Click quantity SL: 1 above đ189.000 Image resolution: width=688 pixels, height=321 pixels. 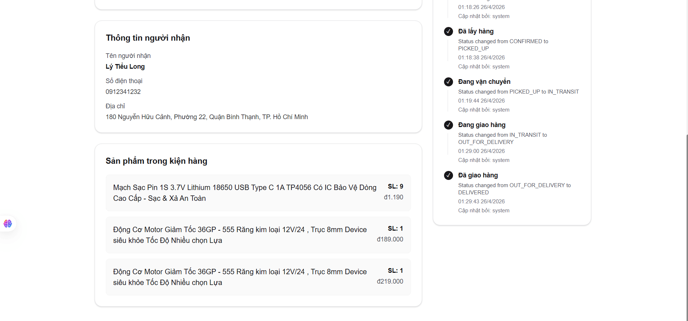[395, 229]
